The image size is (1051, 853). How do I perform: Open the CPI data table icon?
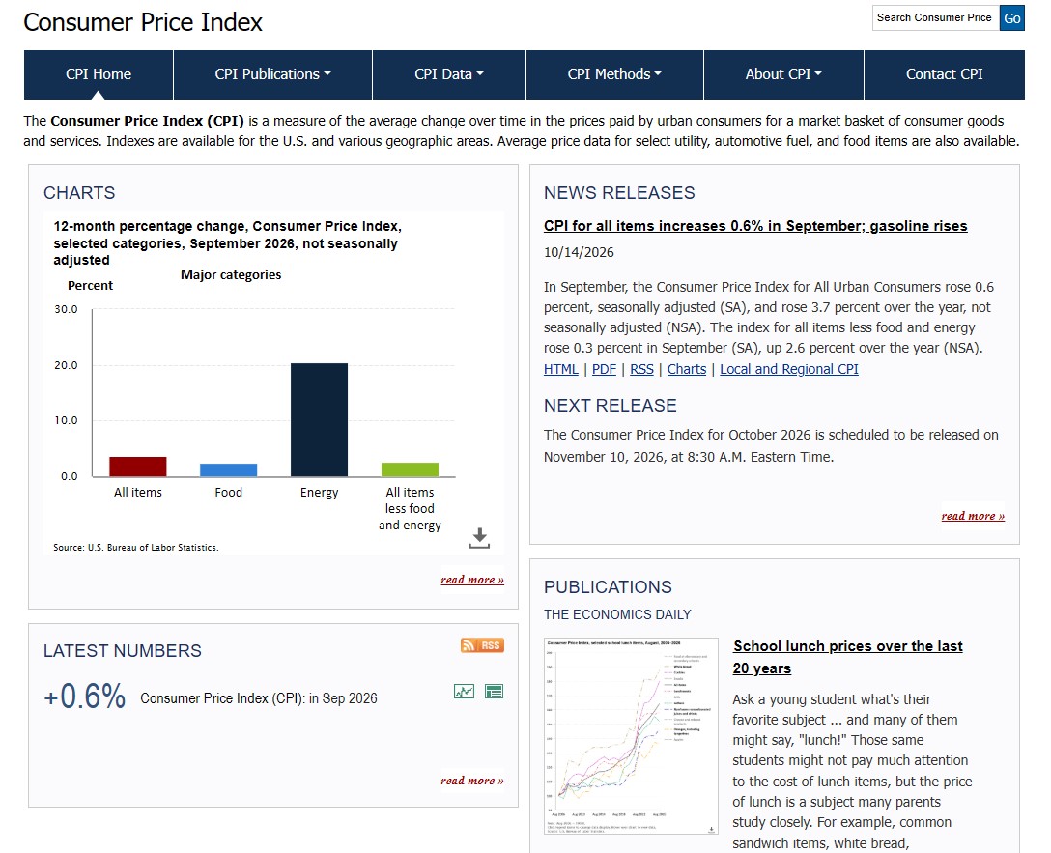(494, 692)
